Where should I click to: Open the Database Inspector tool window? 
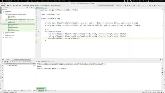click(26, 91)
